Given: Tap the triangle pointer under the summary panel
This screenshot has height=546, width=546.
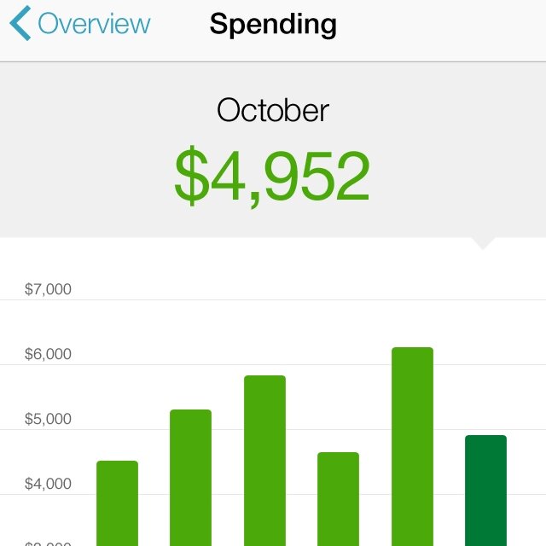Looking at the screenshot, I should click(x=483, y=243).
